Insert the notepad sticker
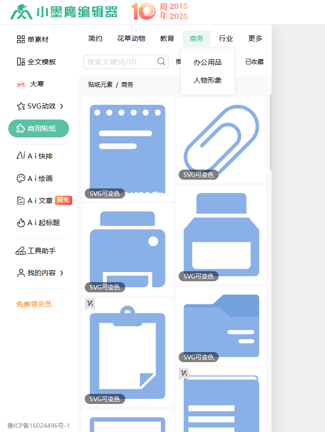Image resolution: width=325 pixels, height=432 pixels. 128,149
